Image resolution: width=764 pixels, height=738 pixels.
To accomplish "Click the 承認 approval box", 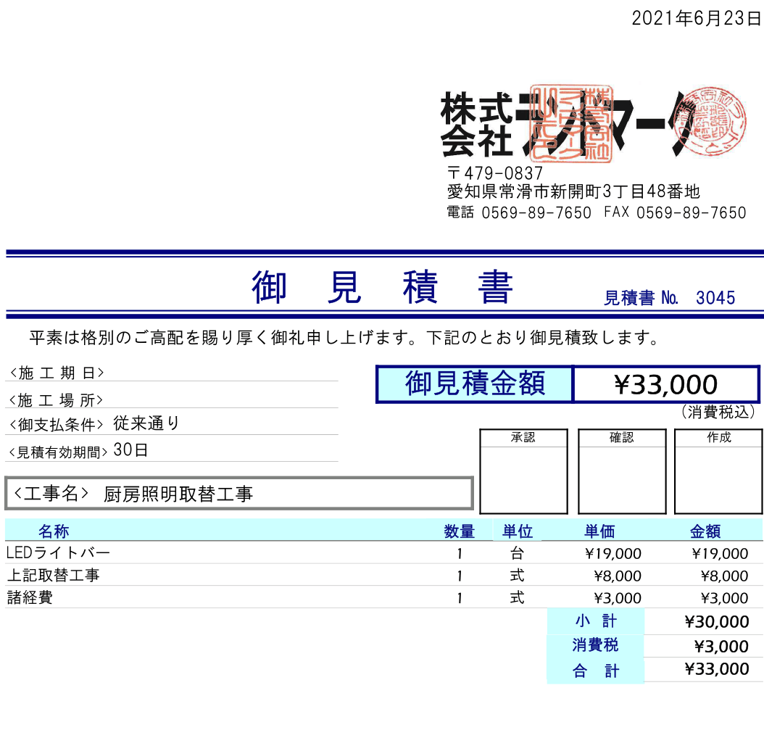I will pos(523,471).
